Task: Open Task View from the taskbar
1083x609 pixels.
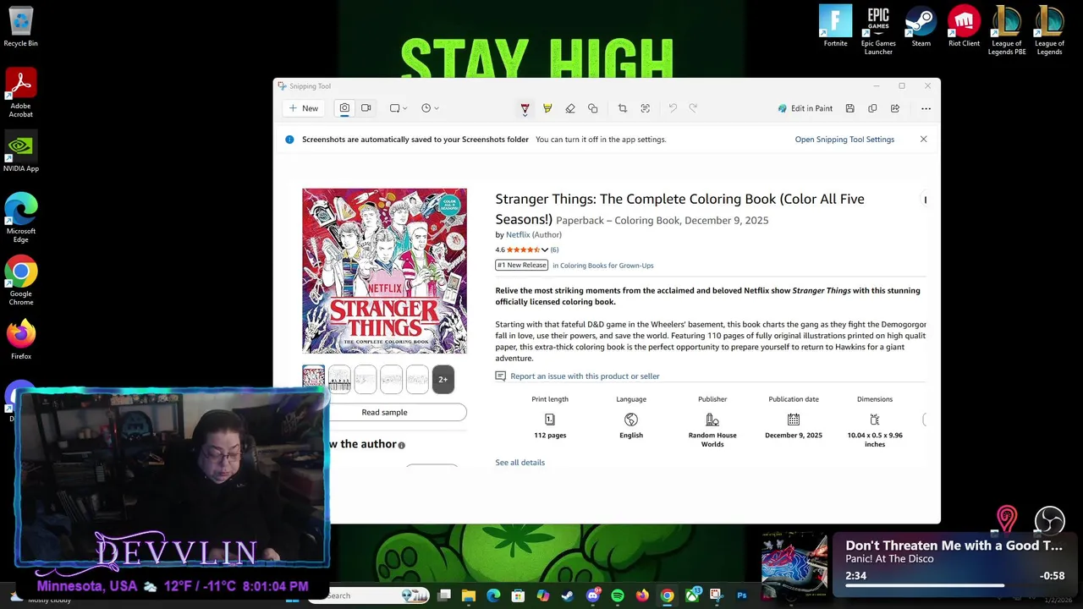Action: (444, 595)
